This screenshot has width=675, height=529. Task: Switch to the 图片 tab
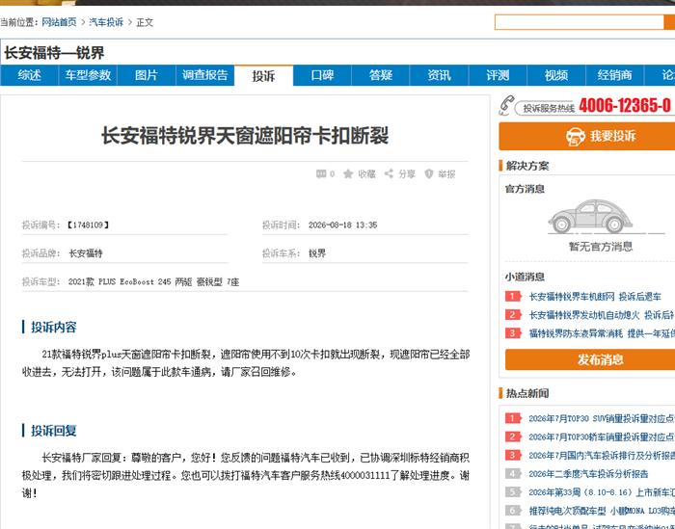[147, 75]
